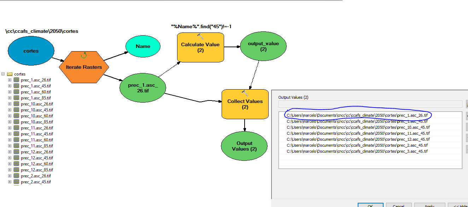Select the \cc\ccafs_climate\2050\cortes path label
Image resolution: width=468 pixels, height=207 pixels.
[42, 31]
